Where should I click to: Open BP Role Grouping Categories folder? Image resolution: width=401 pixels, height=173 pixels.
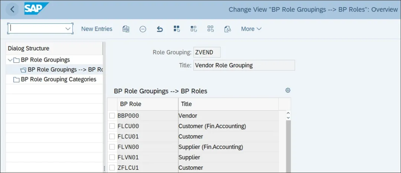tap(58, 79)
